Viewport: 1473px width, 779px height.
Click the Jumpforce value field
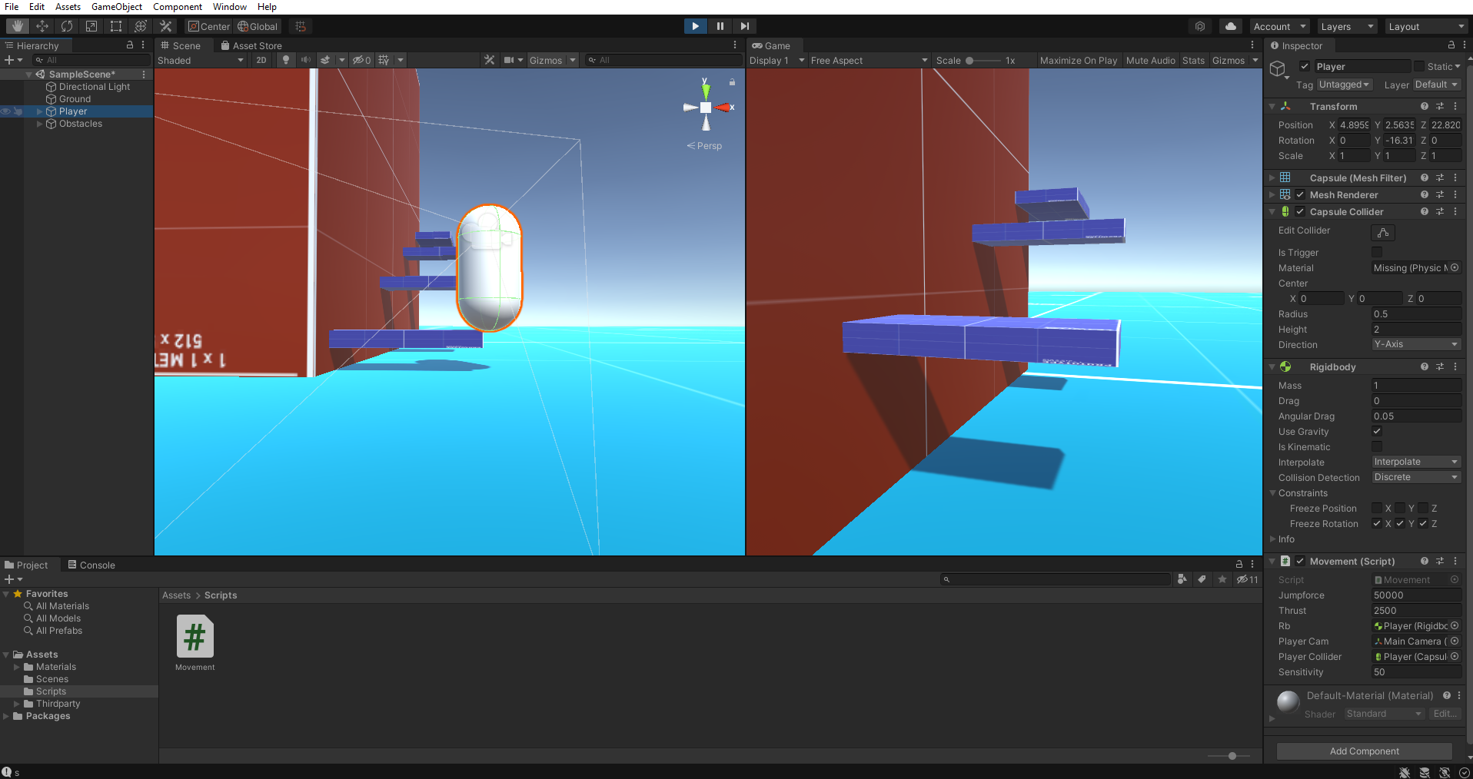point(1416,595)
